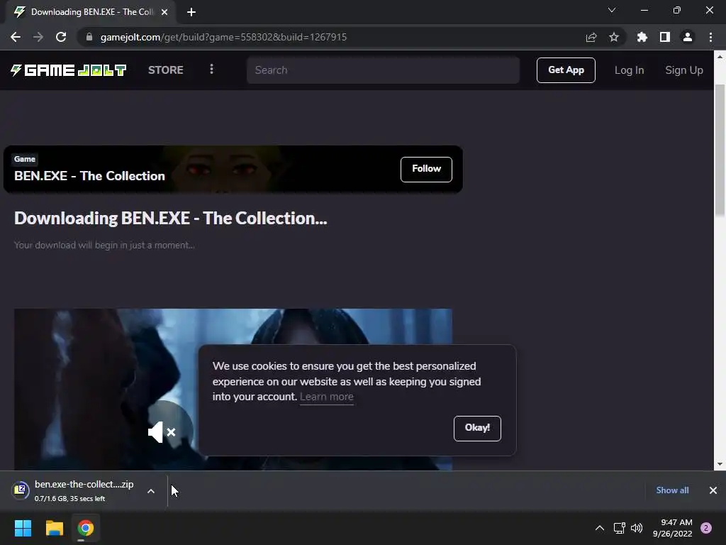
Task: Bookmark this page with the star icon
Action: pyautogui.click(x=613, y=37)
